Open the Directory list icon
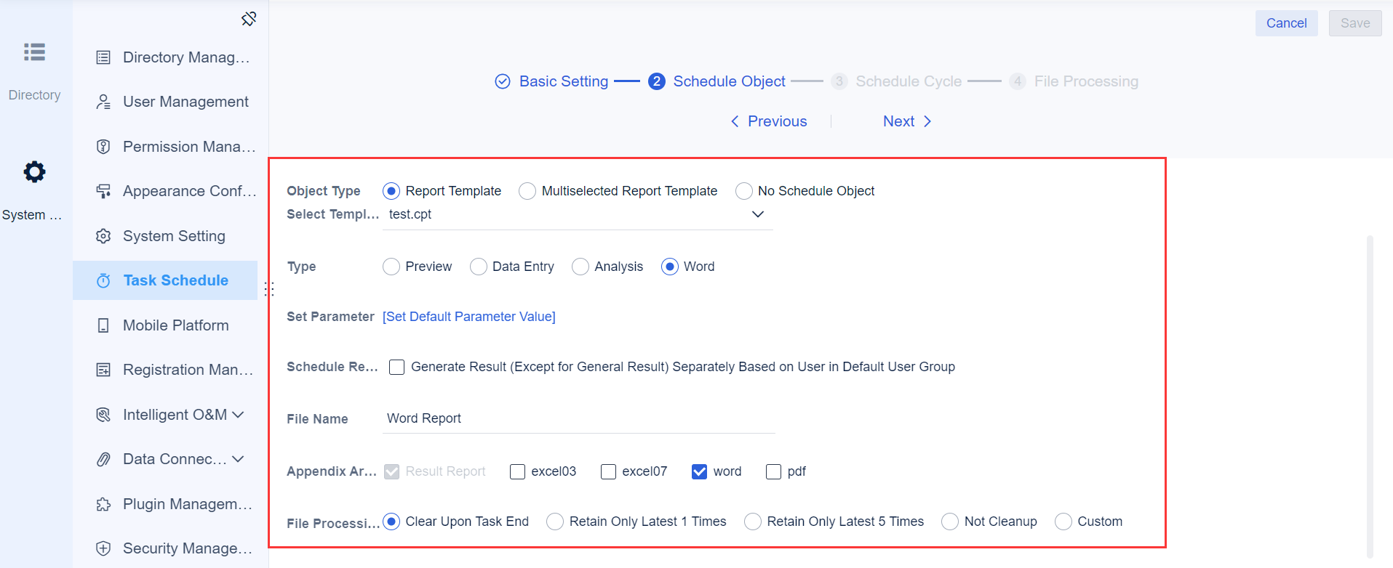Screen dimensions: 1393x568 (34, 52)
